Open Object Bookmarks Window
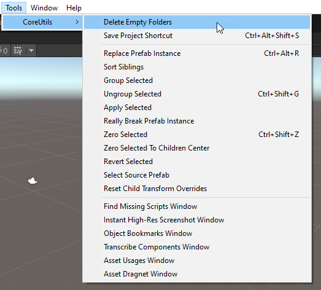This screenshot has height=290, width=321. 197,233
